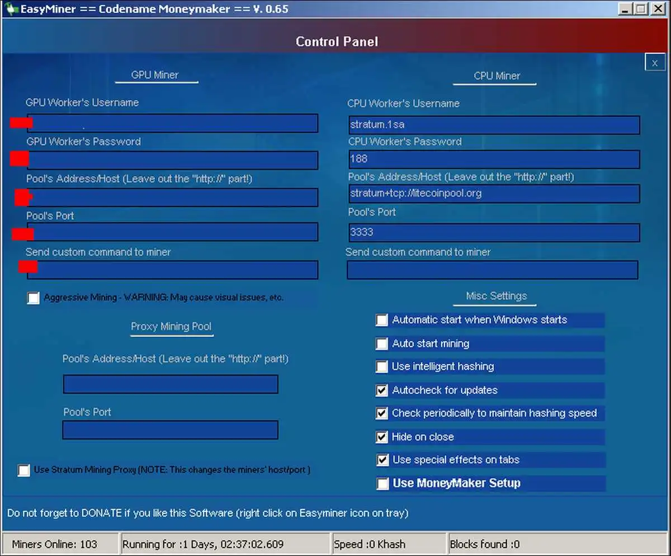Screen dimensions: 671x556
Task: Enable Use intelligent hashing
Action: pos(382,367)
